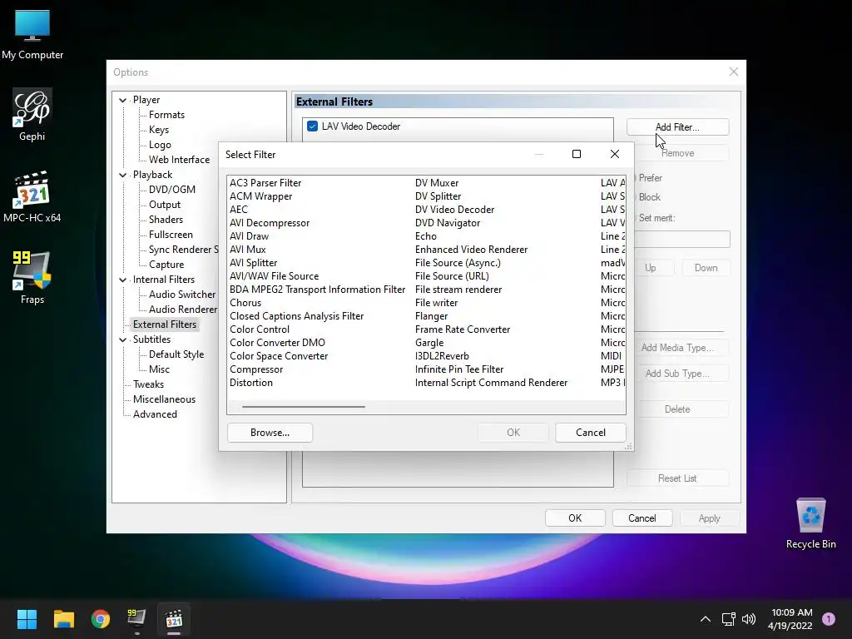Choose DV Video Decoder filter

coord(454,210)
